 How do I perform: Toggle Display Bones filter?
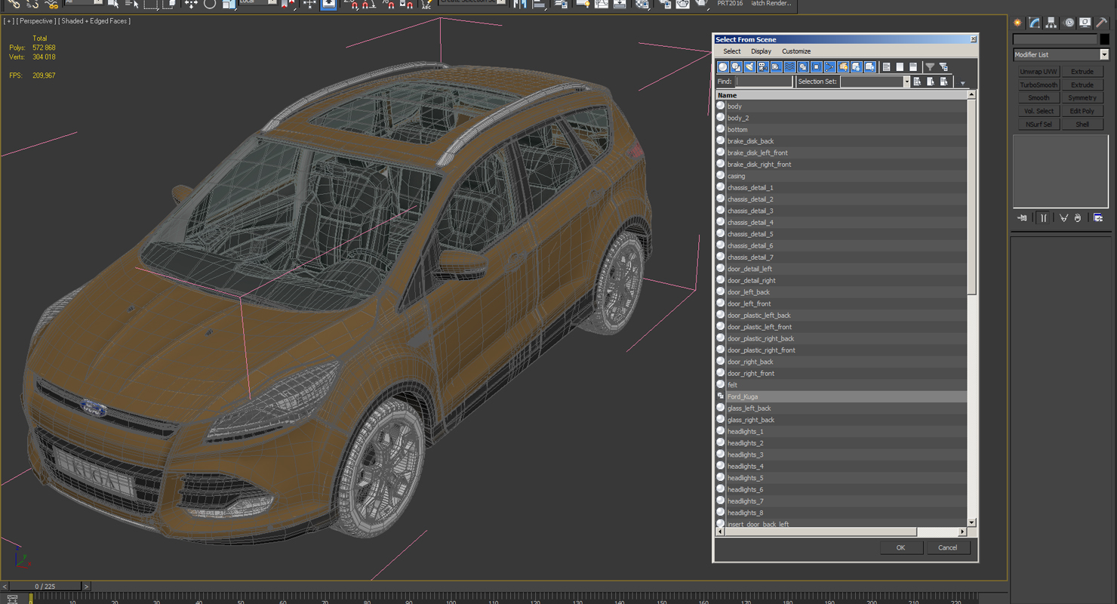pos(830,67)
